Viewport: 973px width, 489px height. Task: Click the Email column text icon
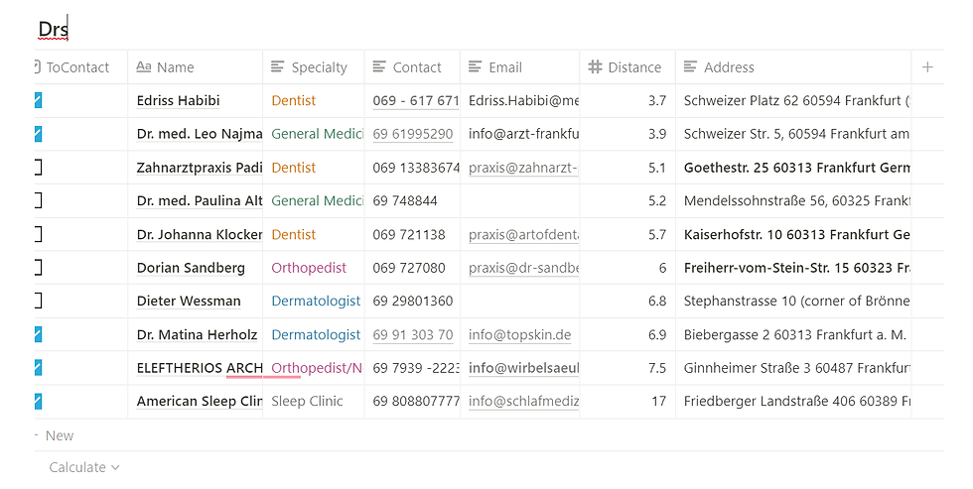click(476, 66)
